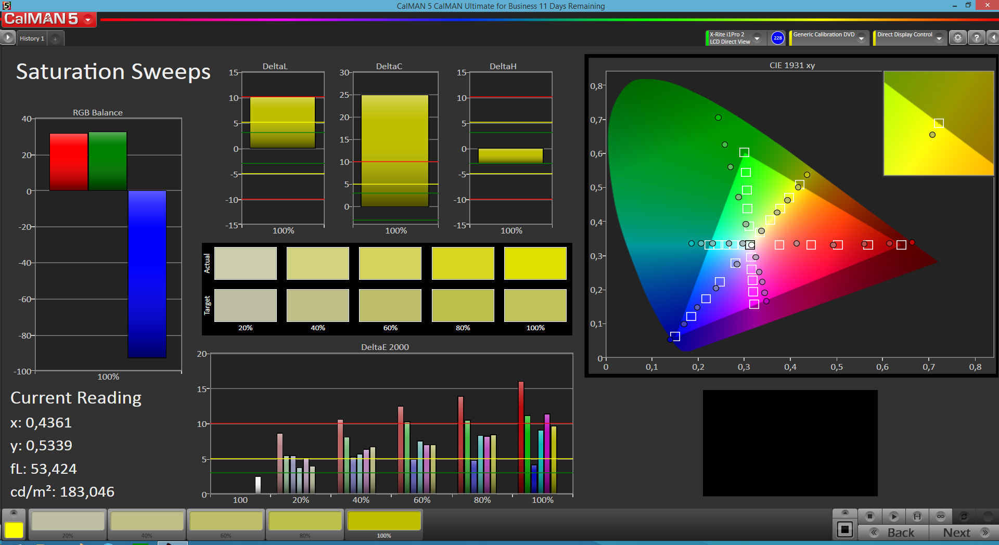The height and width of the screenshot is (545, 999).
Task: Click the blue 228 meter status circle
Action: point(777,38)
